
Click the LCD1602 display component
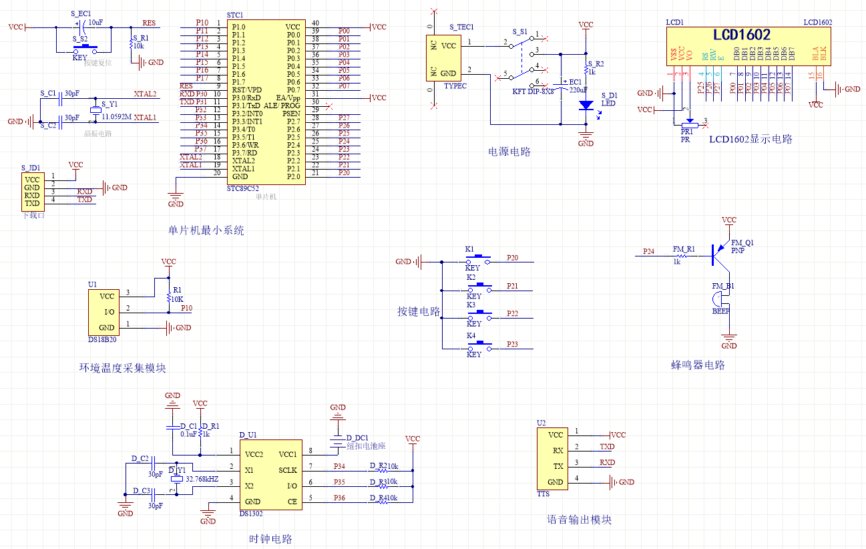(749, 46)
